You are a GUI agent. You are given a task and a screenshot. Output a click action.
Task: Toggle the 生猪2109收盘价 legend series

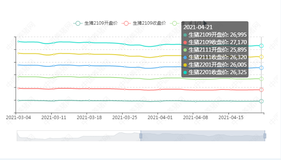click(144, 23)
